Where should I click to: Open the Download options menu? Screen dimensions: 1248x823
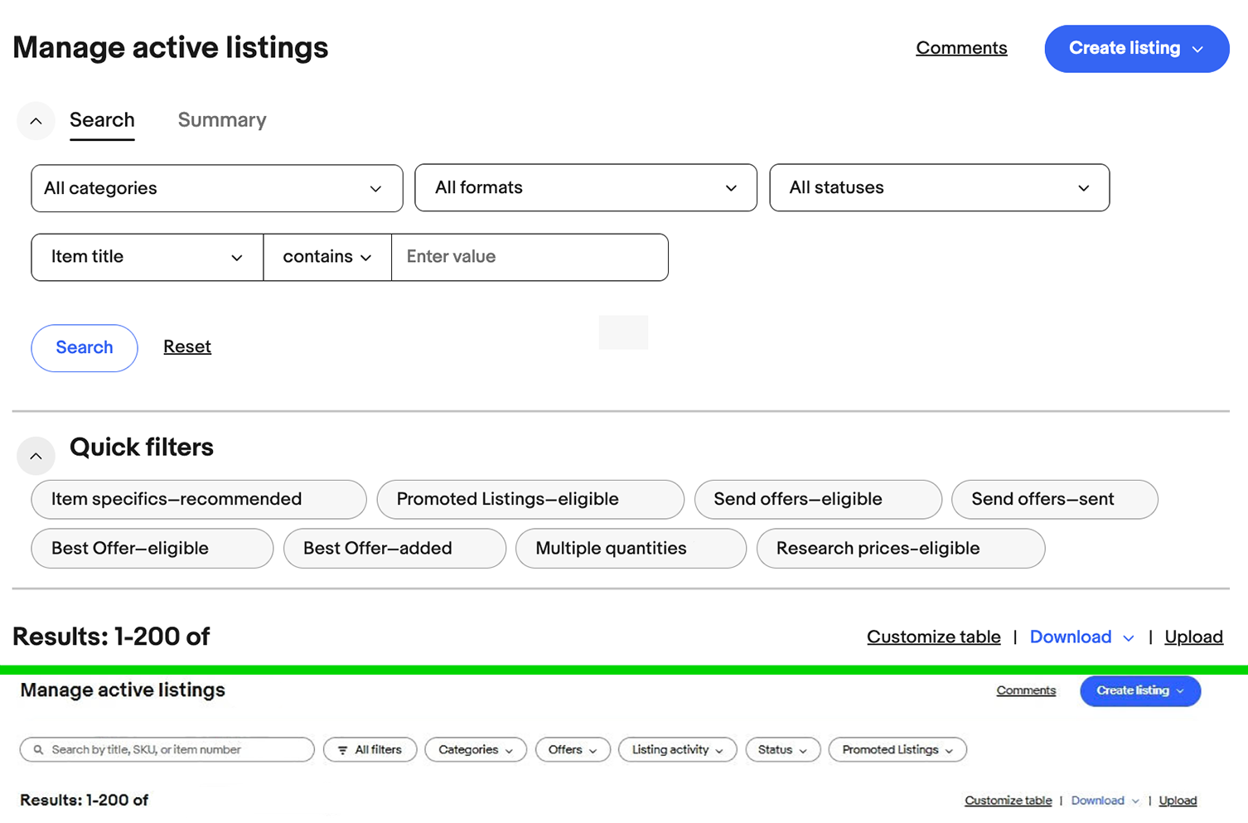point(1081,637)
